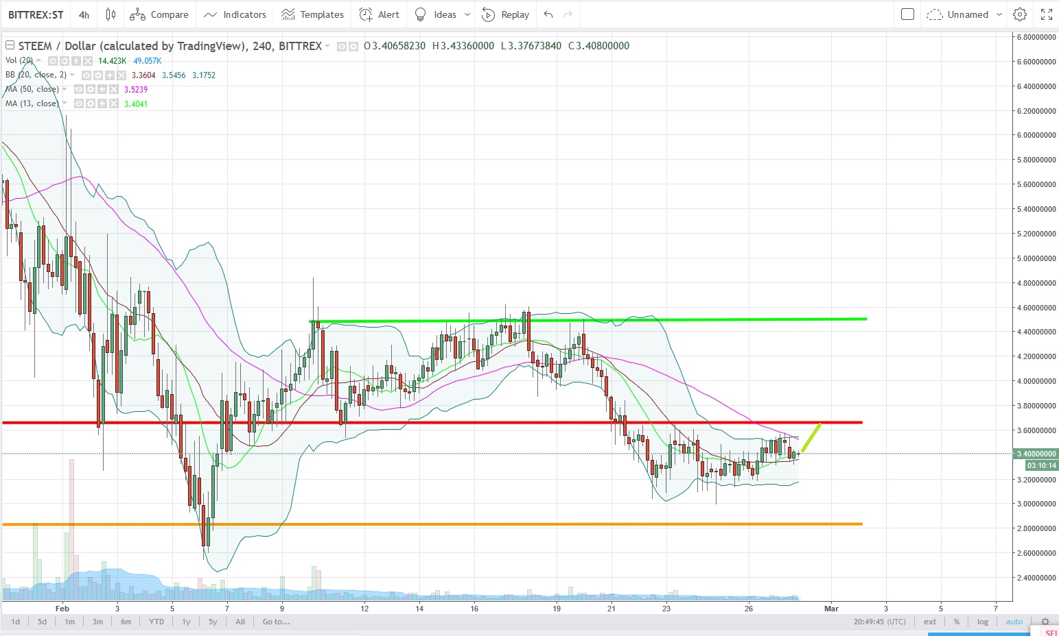1059x636 pixels.
Task: Toggle log scale
Action: [983, 622]
